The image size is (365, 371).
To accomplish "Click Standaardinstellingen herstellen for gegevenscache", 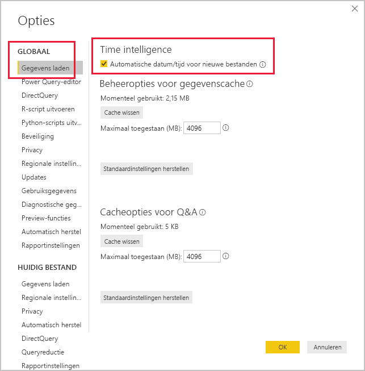I will click(146, 169).
